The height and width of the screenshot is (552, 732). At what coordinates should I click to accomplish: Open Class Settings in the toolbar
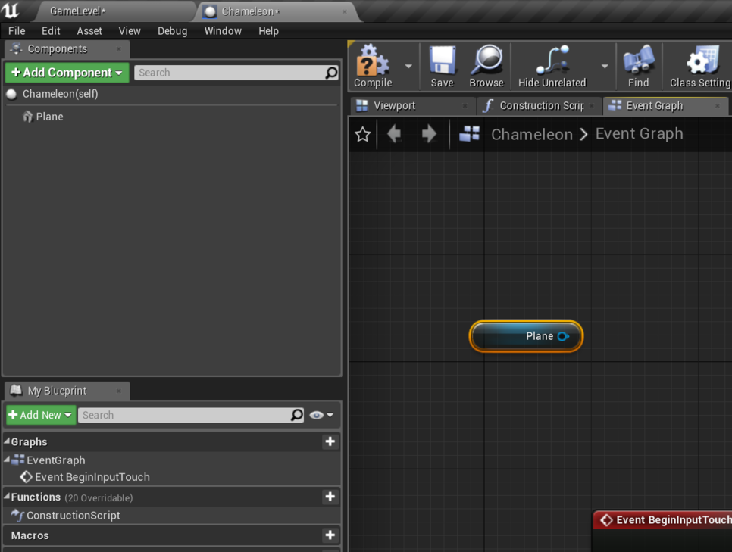click(699, 66)
